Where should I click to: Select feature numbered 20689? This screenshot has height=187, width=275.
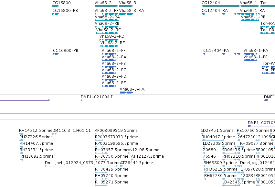(209, 150)
